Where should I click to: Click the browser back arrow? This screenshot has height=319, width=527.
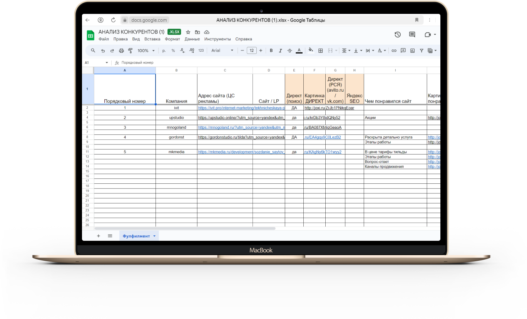[x=87, y=20]
